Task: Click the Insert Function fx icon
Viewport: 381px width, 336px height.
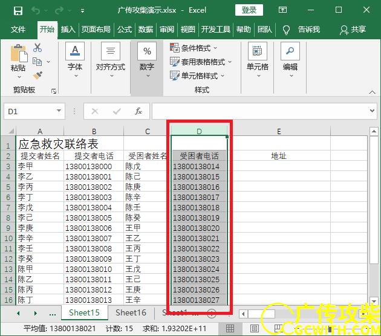Action: click(138, 111)
